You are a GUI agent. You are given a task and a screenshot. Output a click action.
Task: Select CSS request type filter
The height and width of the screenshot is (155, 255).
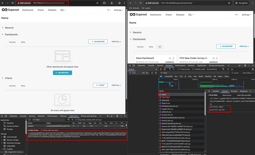coord(181,76)
